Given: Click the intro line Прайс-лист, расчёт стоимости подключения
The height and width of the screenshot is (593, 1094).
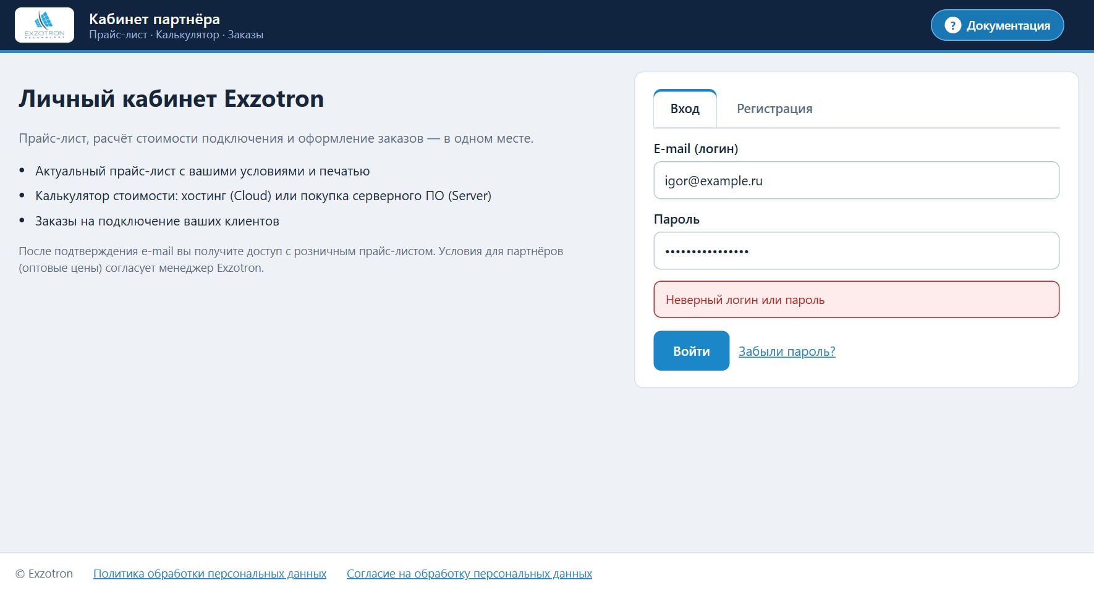Looking at the screenshot, I should point(276,138).
